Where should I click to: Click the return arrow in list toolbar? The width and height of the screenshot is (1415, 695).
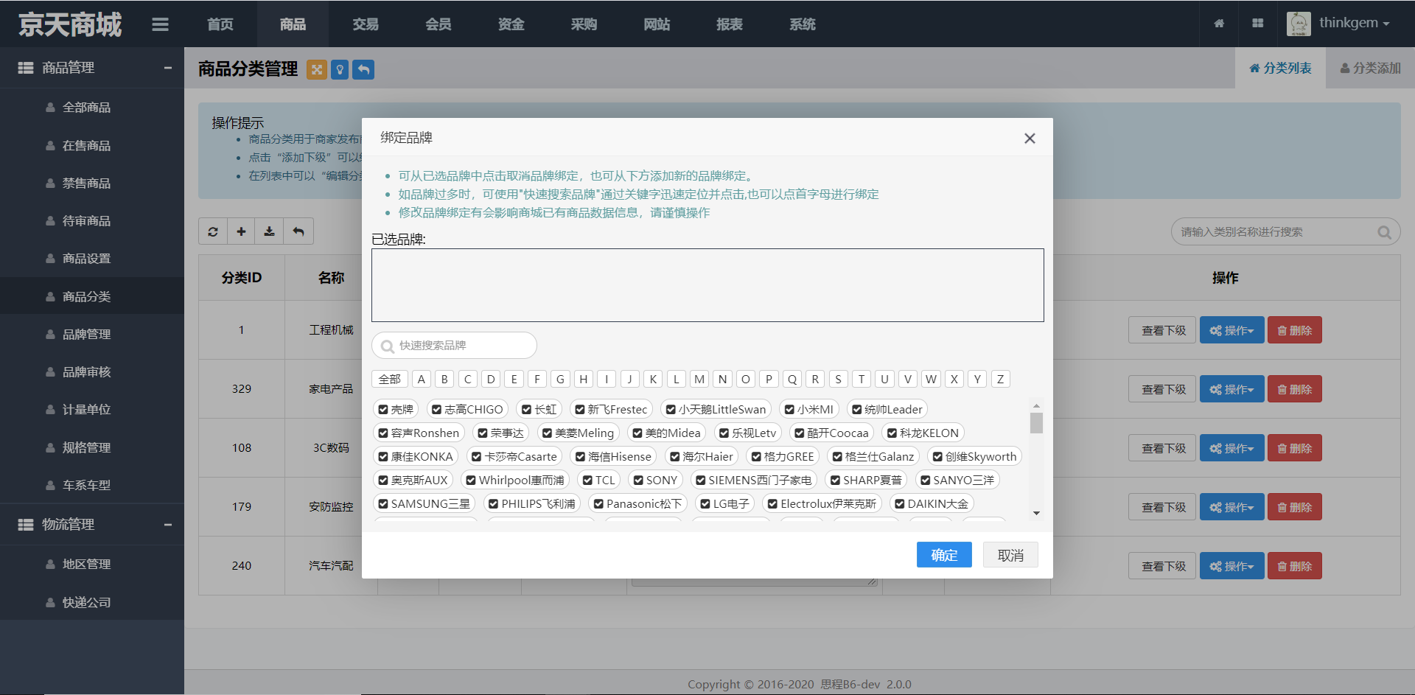point(298,231)
